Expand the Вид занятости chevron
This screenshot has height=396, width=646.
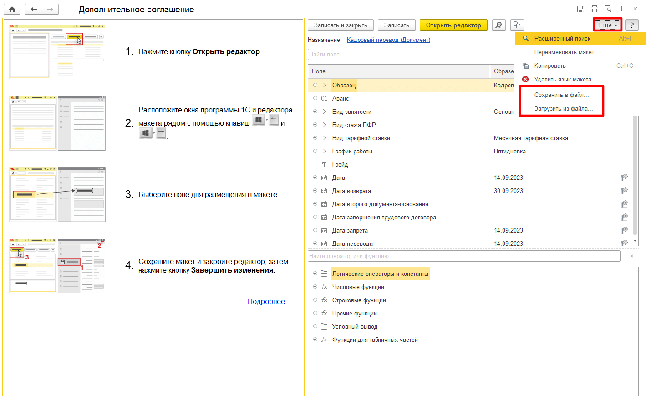(324, 112)
